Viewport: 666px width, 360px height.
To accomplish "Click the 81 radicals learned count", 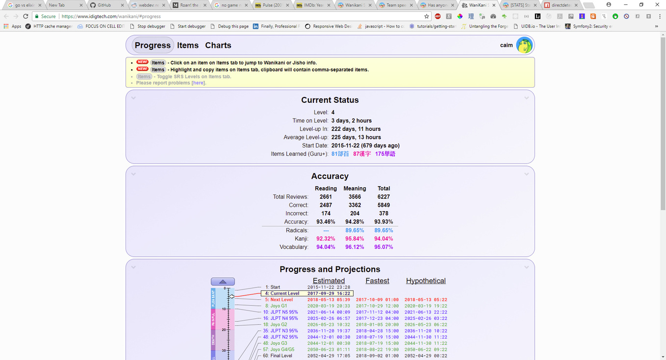I will pos(340,154).
